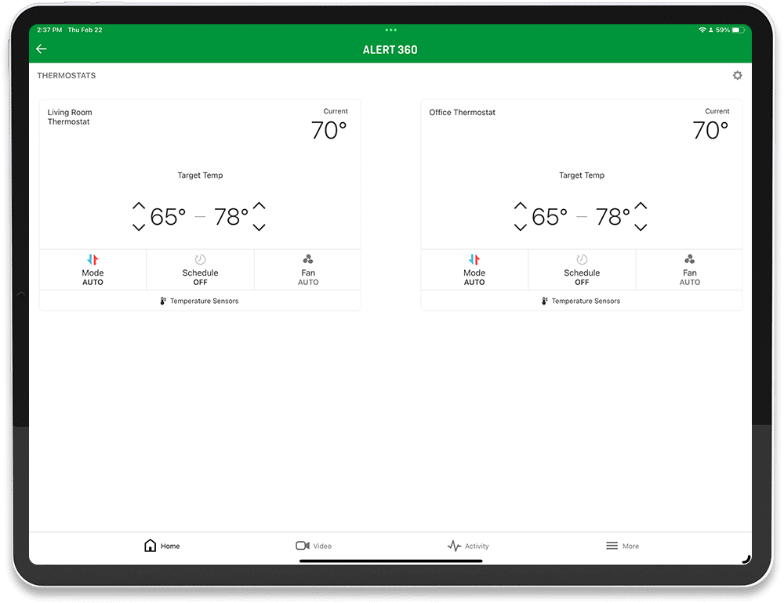Screen dimensions: 784x603
Task: Tap the ALERT 360 header title
Action: (x=390, y=50)
